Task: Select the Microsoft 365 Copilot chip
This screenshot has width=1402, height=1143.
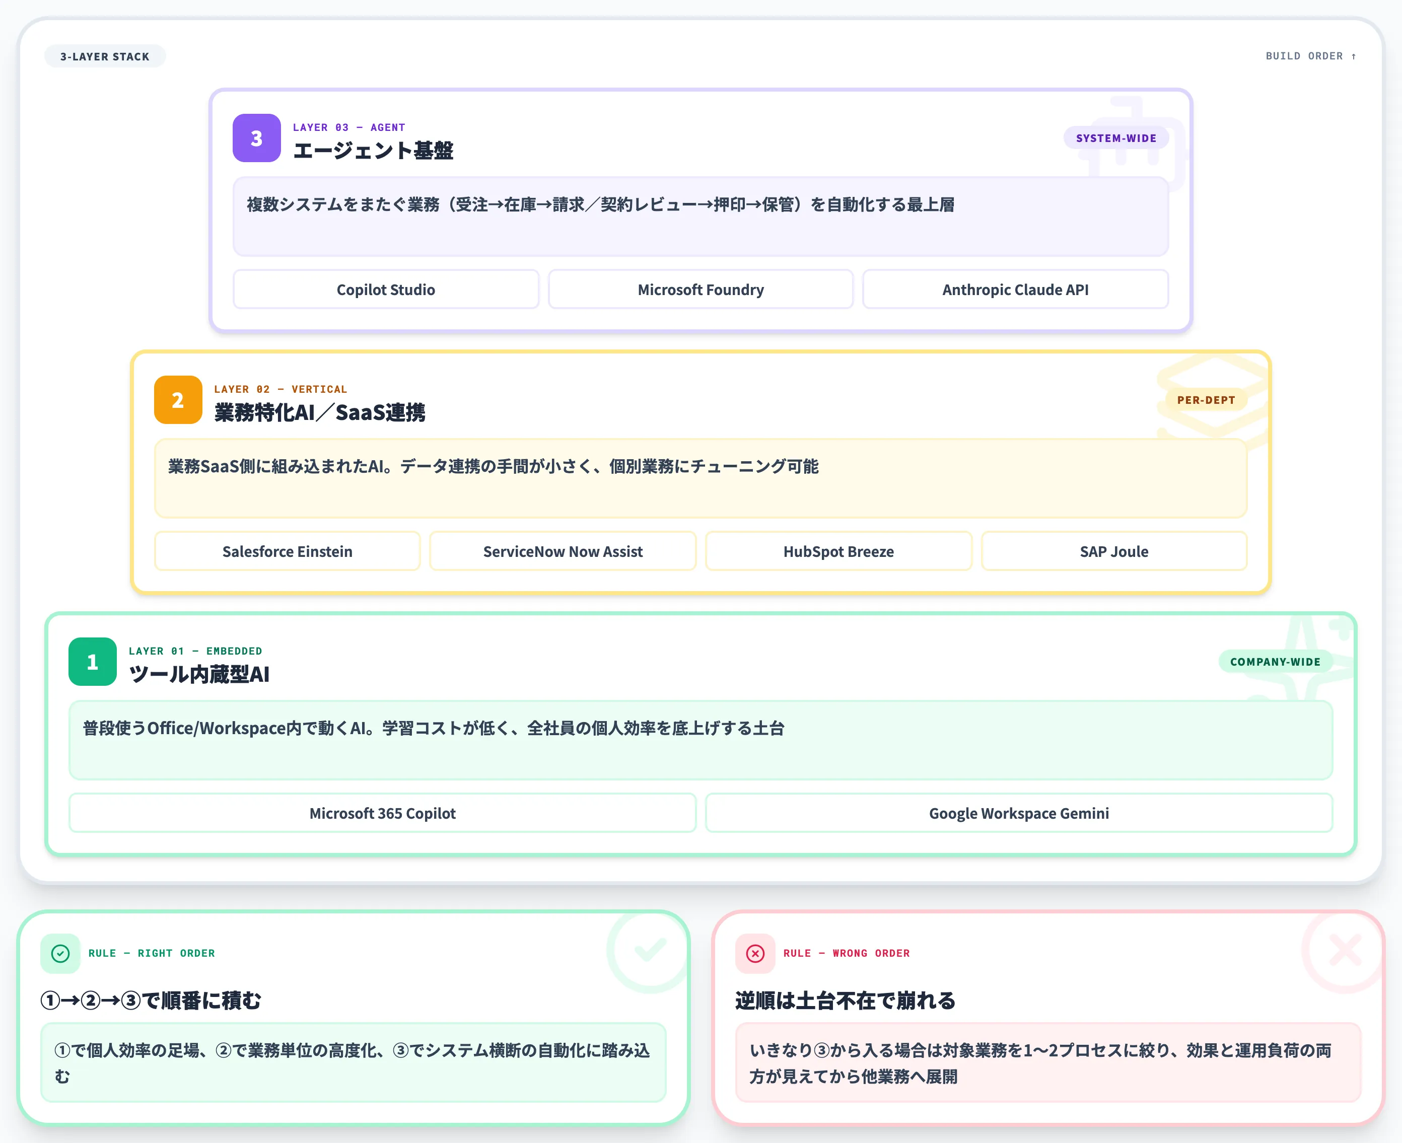Action: pyautogui.click(x=383, y=813)
